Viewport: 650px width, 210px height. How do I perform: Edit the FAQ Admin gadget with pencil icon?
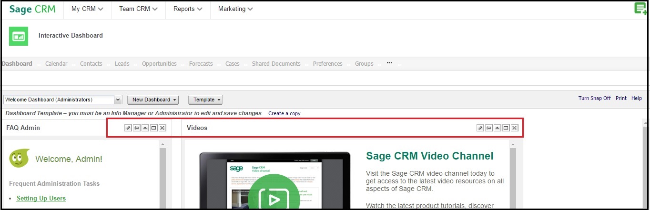tap(128, 128)
